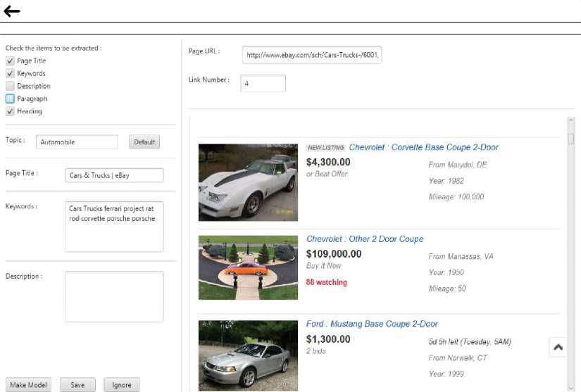Open Chevrolet Corvette Base Coupe 2-Door listing

click(x=423, y=147)
